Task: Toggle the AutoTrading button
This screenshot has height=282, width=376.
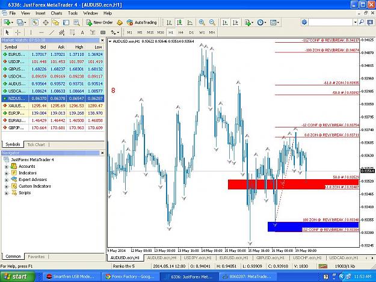Action: tap(142, 22)
